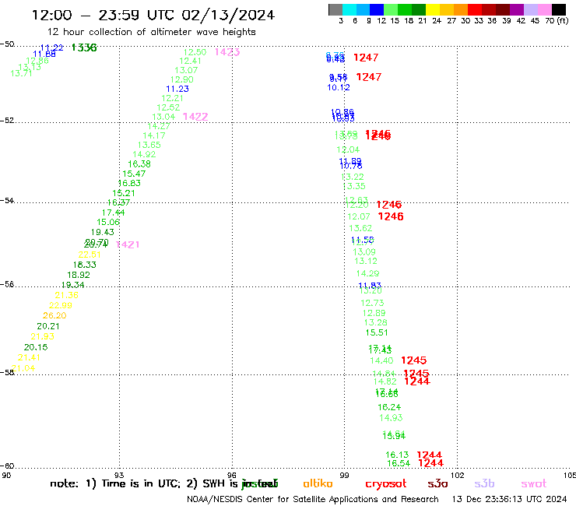Click the wave height value 13.62

point(360,228)
